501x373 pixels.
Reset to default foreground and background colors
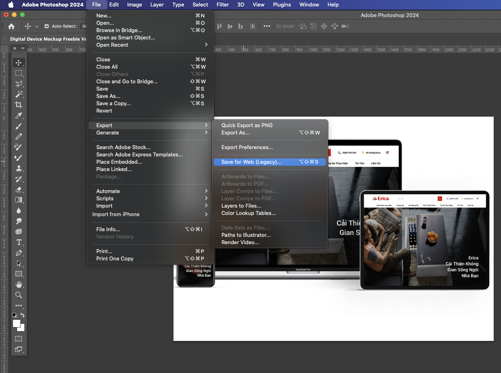point(15,315)
